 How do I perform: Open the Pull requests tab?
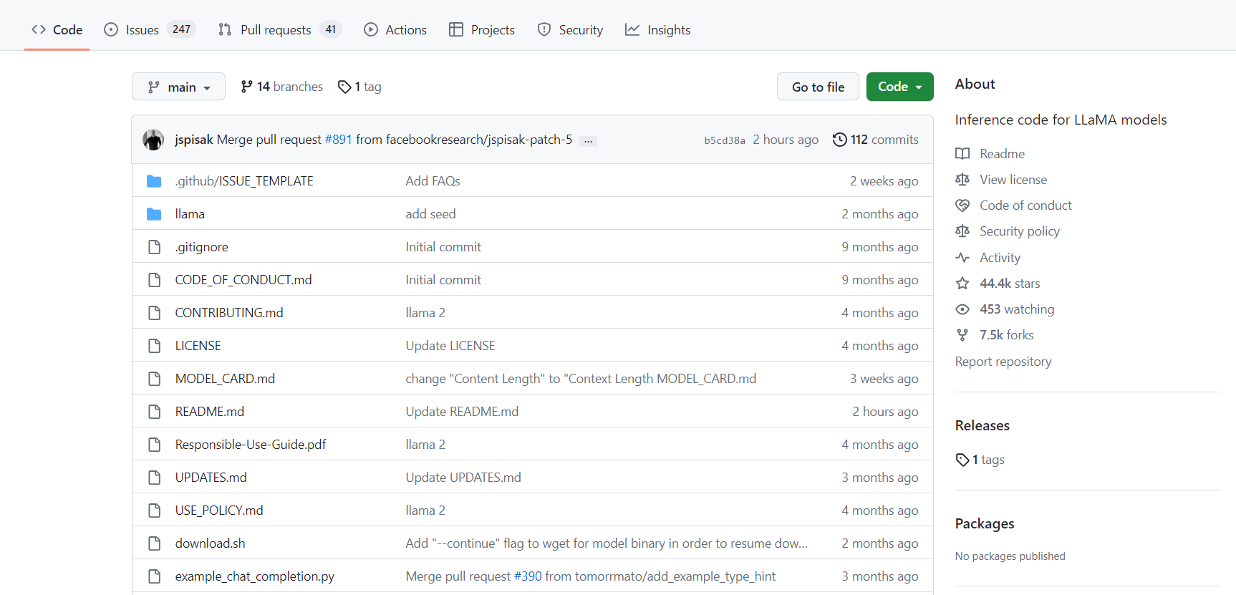point(276,29)
